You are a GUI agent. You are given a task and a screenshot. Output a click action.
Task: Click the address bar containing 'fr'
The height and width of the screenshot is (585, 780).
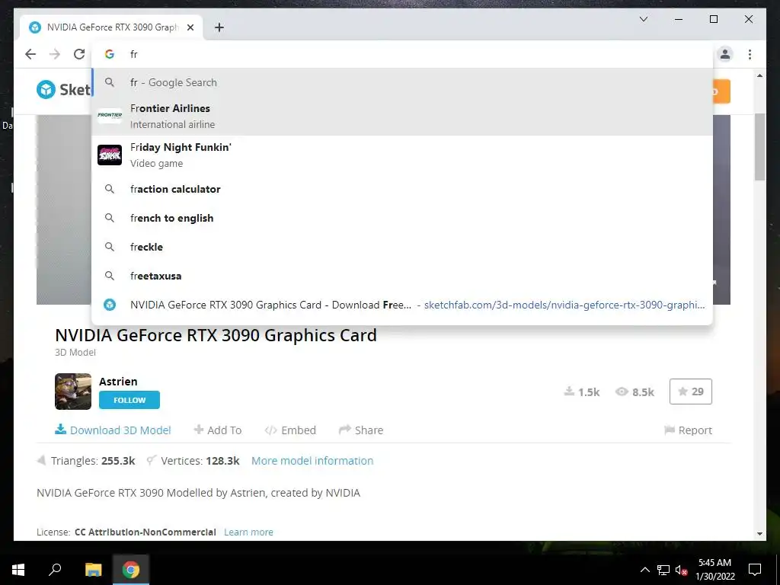(402, 54)
